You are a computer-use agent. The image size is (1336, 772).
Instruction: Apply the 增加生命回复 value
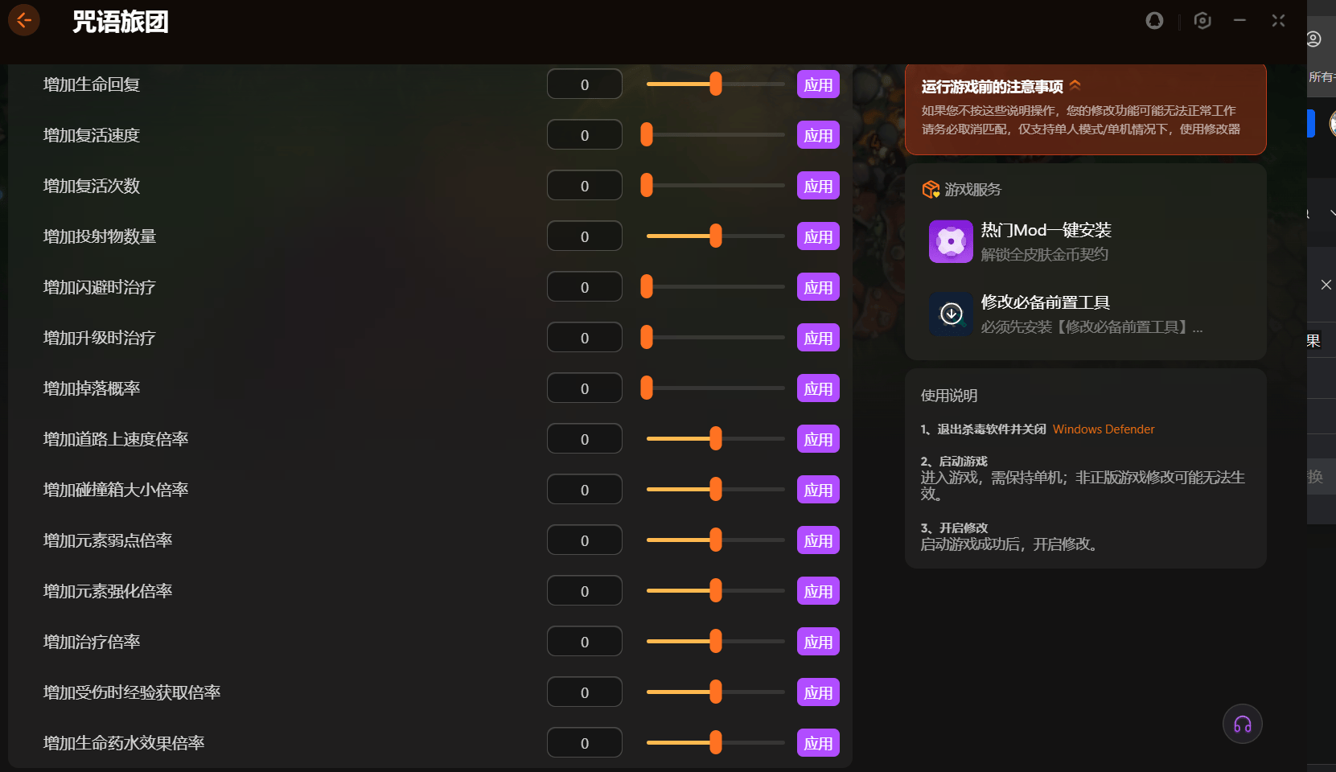(x=818, y=84)
